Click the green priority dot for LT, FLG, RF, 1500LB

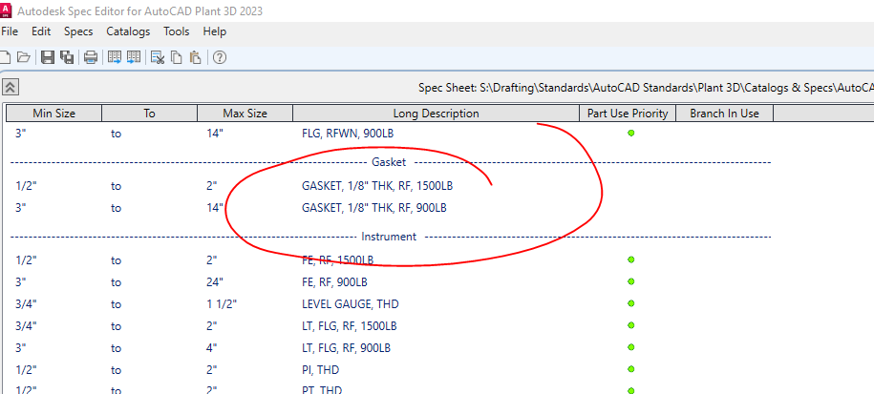[x=631, y=325]
